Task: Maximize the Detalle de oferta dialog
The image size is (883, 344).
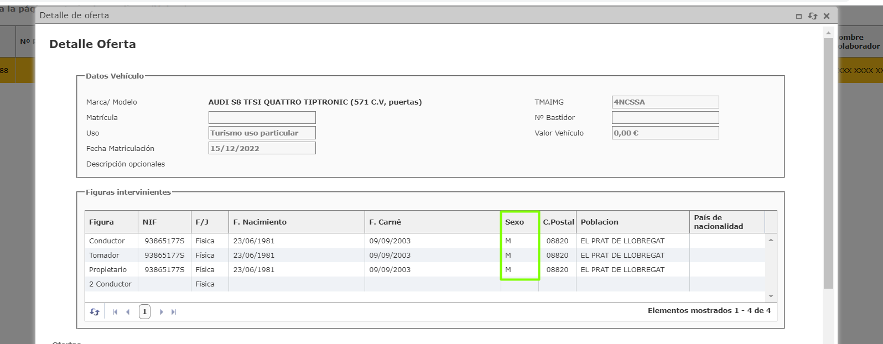Action: [x=798, y=16]
